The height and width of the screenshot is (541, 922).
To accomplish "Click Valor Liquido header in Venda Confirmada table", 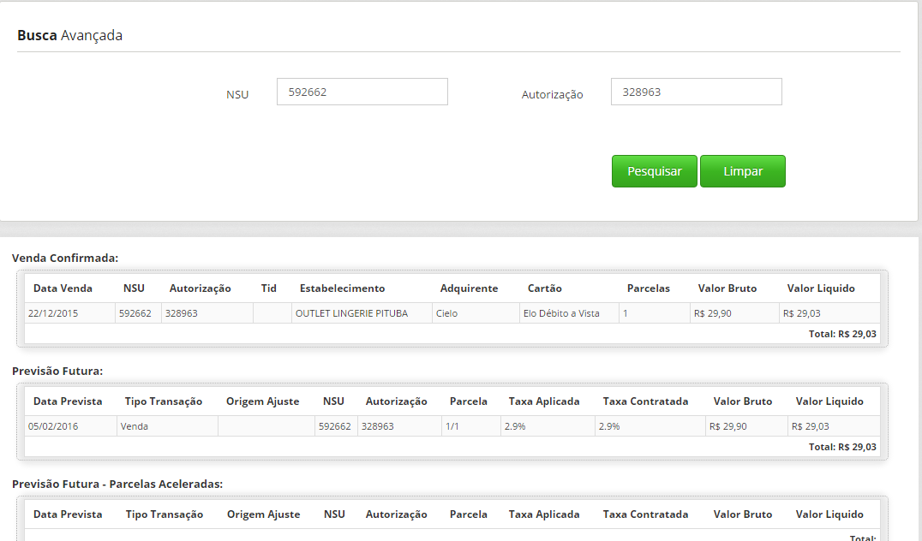I will pos(821,288).
